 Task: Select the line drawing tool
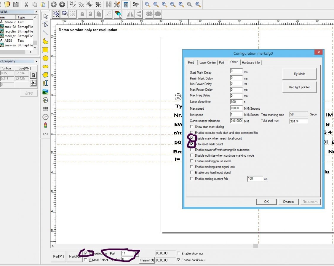click(x=45, y=33)
